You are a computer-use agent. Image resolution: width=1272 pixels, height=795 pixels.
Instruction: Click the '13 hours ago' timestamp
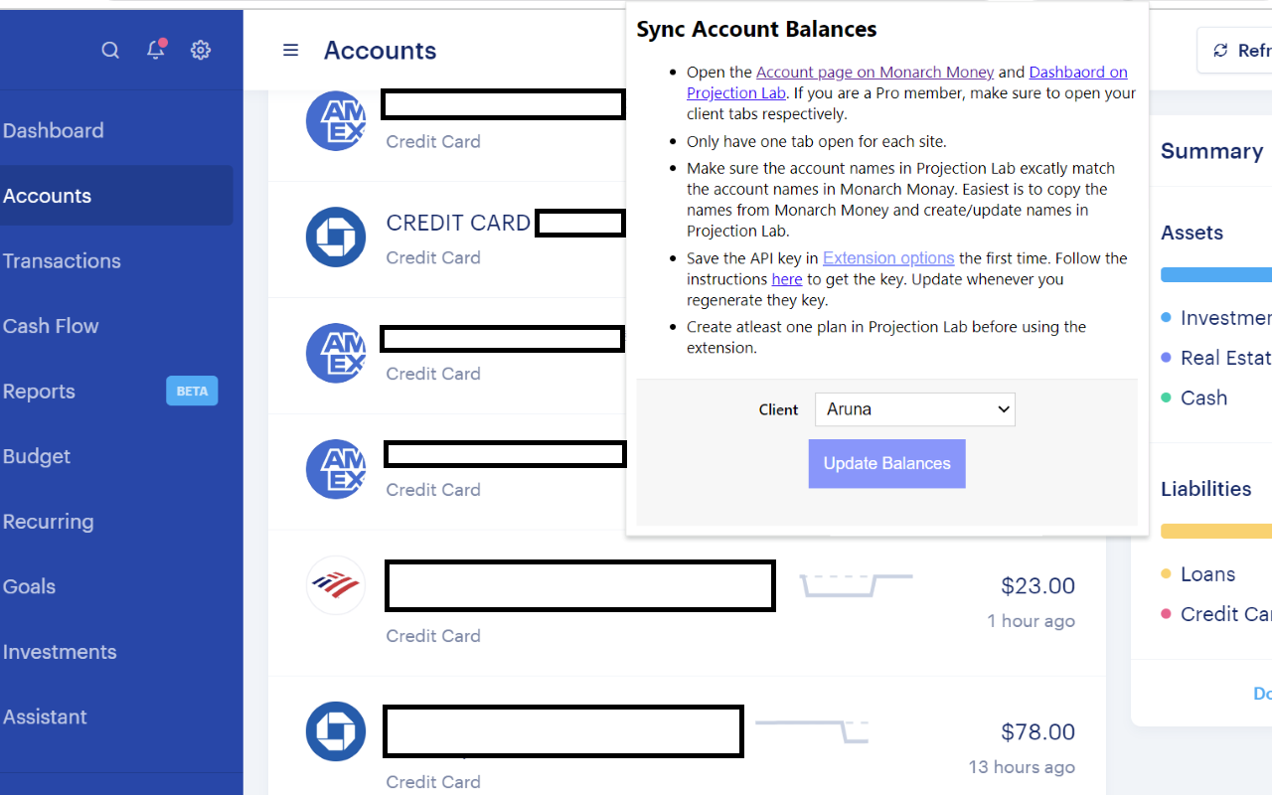[1023, 767]
